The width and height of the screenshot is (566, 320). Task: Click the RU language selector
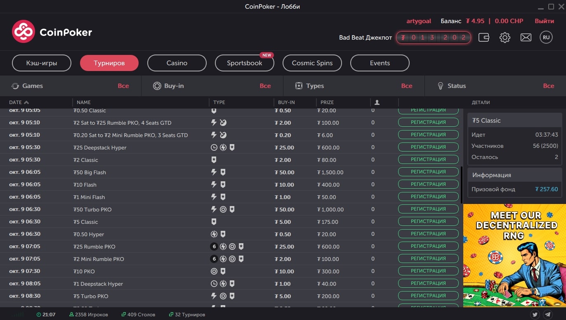click(x=546, y=38)
